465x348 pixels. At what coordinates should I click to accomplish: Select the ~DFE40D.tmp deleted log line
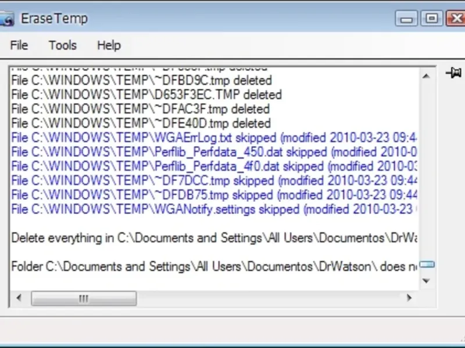(x=141, y=124)
